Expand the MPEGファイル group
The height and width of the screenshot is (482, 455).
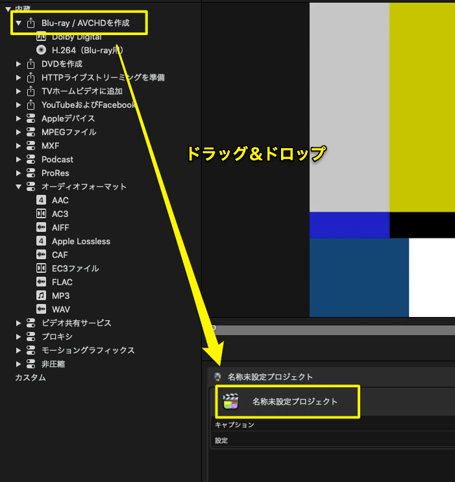pyautogui.click(x=18, y=132)
